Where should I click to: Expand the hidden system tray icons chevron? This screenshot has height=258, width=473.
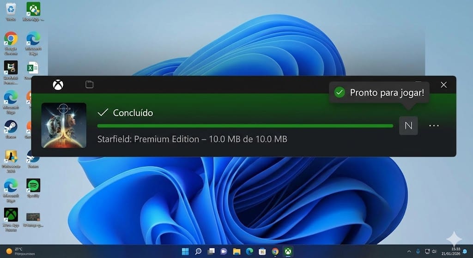click(409, 251)
